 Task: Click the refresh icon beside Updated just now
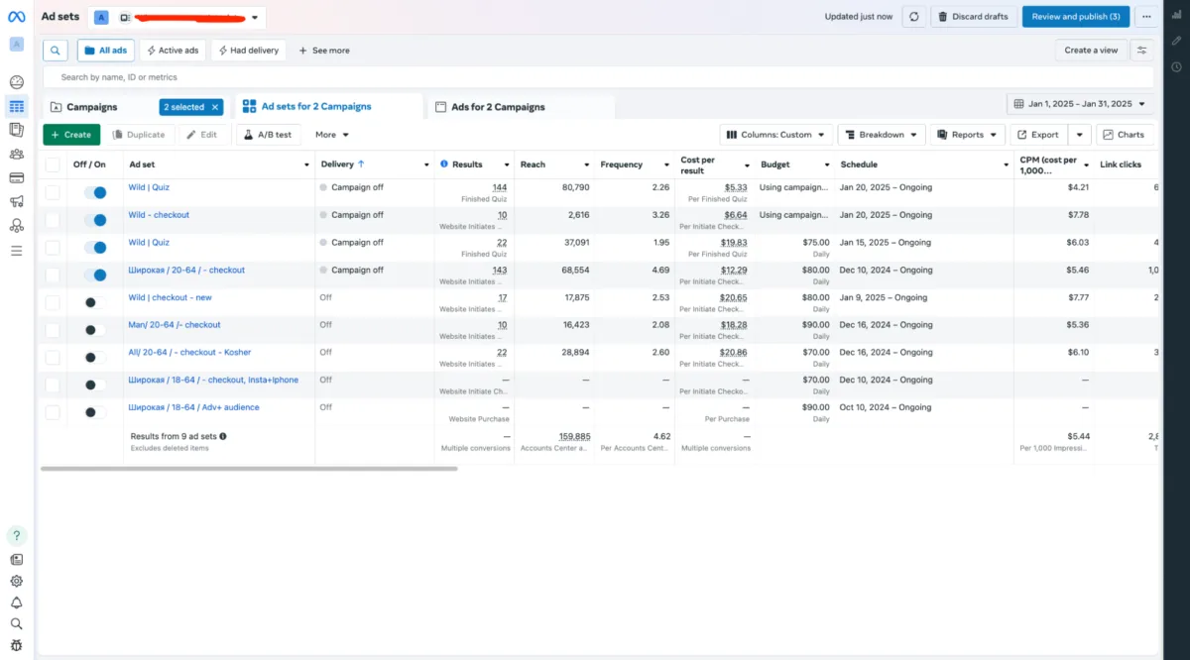point(913,17)
